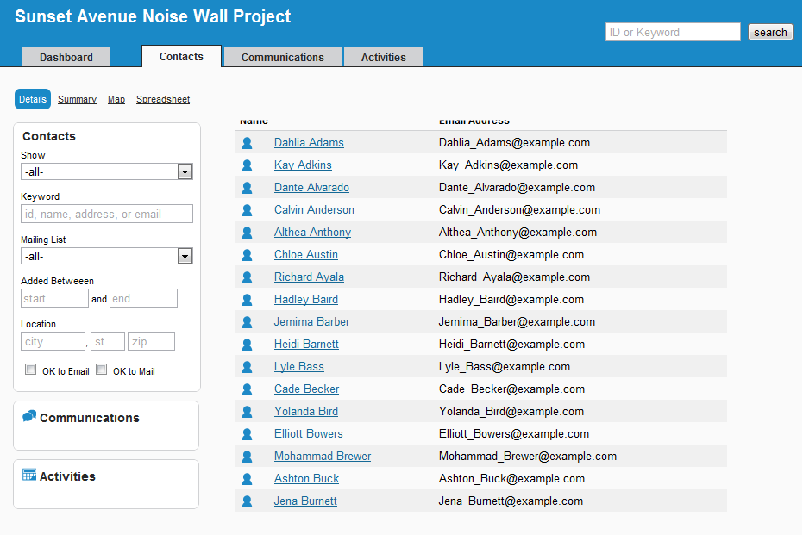
Task: Click the person icon beside Dahlia Adams
Action: pyautogui.click(x=247, y=143)
